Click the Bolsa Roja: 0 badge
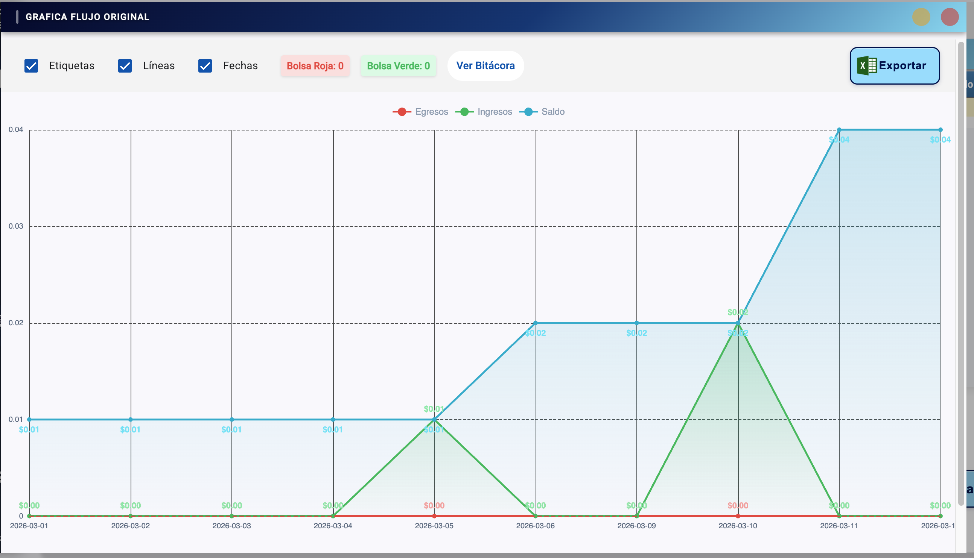974x558 pixels. point(315,66)
